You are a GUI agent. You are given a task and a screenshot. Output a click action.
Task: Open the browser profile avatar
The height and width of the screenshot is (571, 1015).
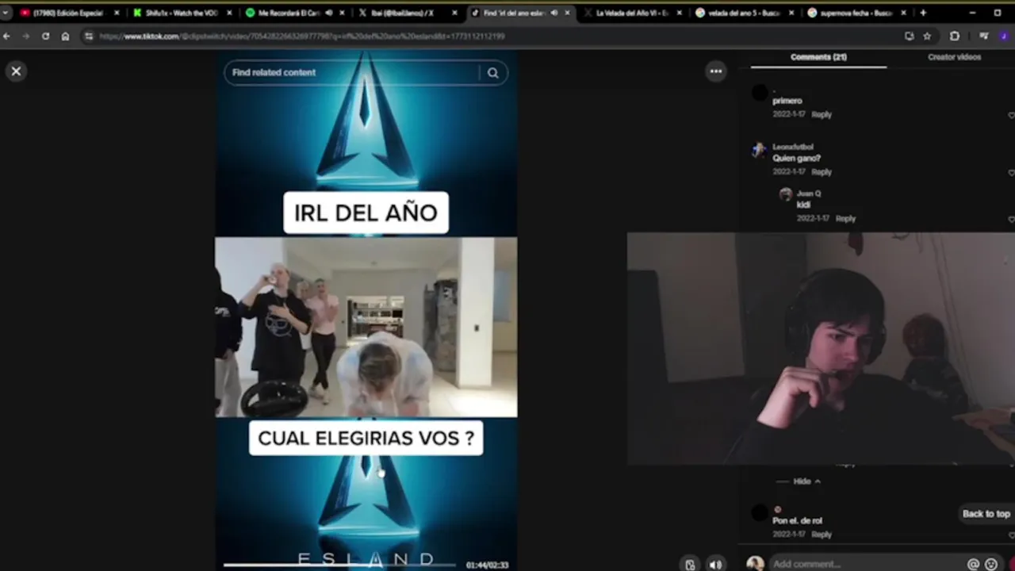point(1005,36)
